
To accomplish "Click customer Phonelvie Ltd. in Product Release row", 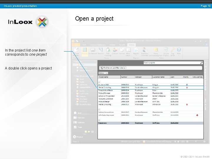I will click(158, 93).
